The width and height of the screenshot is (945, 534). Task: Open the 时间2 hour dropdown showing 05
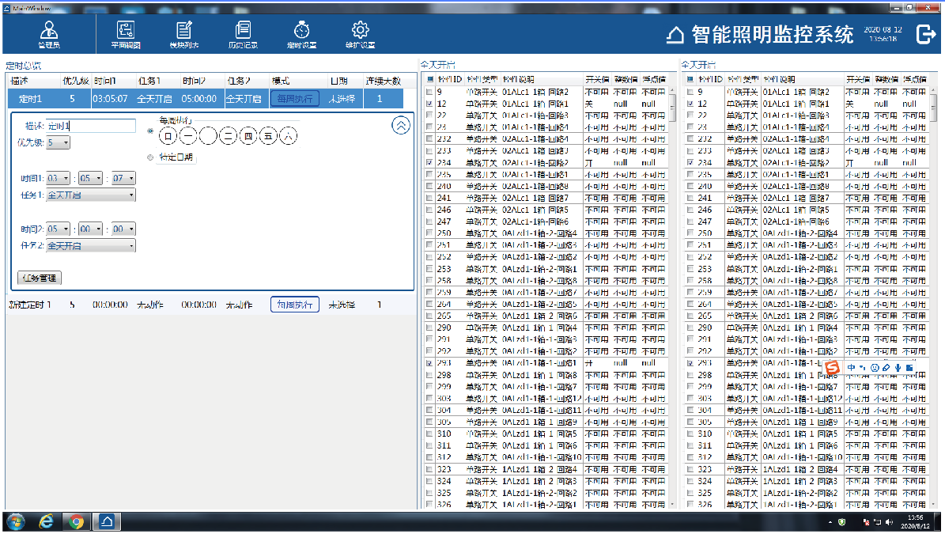click(x=58, y=229)
